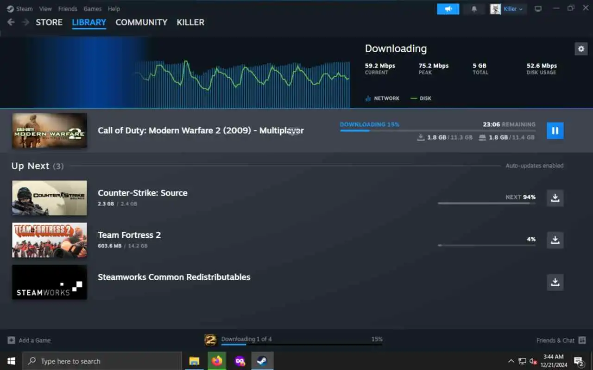
Task: Open the View menu
Action: click(x=45, y=9)
